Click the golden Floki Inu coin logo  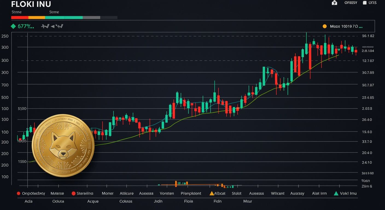coord(63,145)
